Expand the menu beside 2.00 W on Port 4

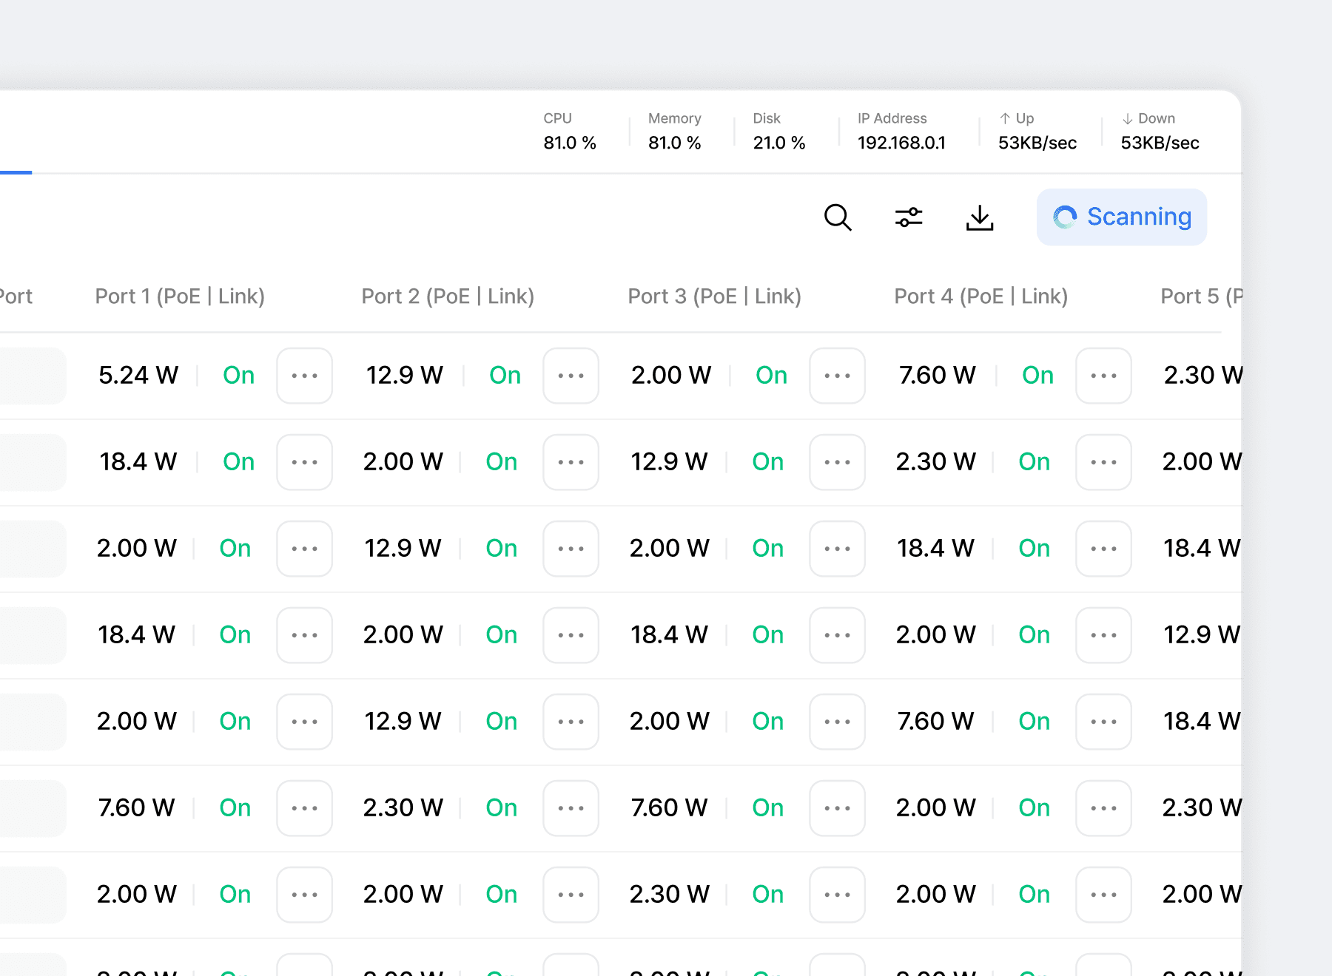(x=1103, y=634)
